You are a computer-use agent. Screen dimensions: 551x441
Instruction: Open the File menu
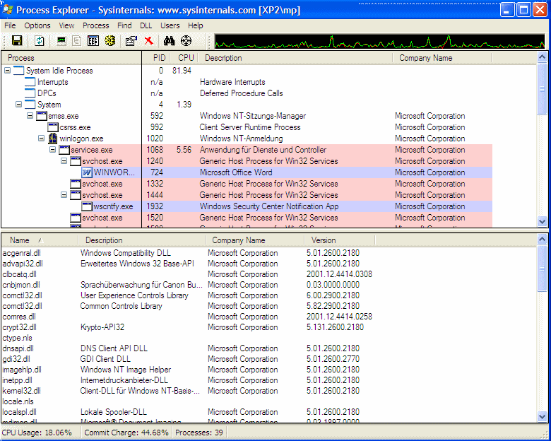(x=10, y=25)
